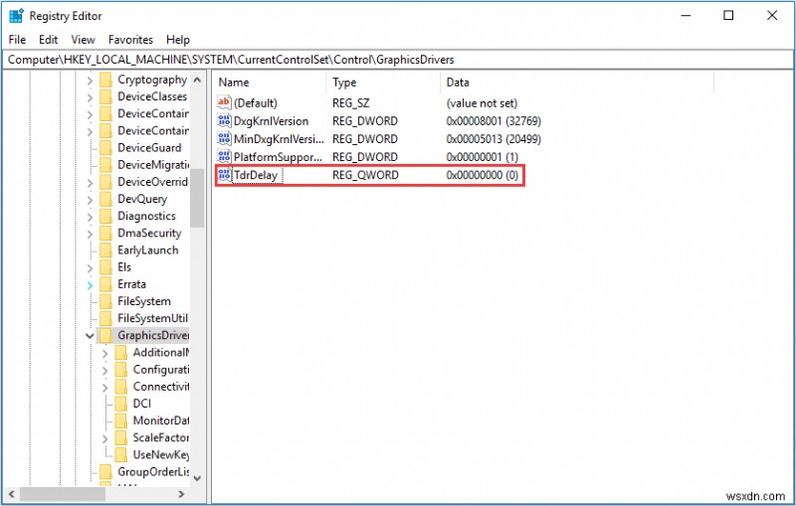Select the PlatformSuppor... DWORD icon
This screenshot has height=506, width=796.
click(x=224, y=157)
